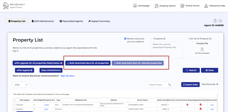The height and width of the screenshot is (112, 228).
Task: Click the Homepage icon in header
Action: [x=135, y=6]
